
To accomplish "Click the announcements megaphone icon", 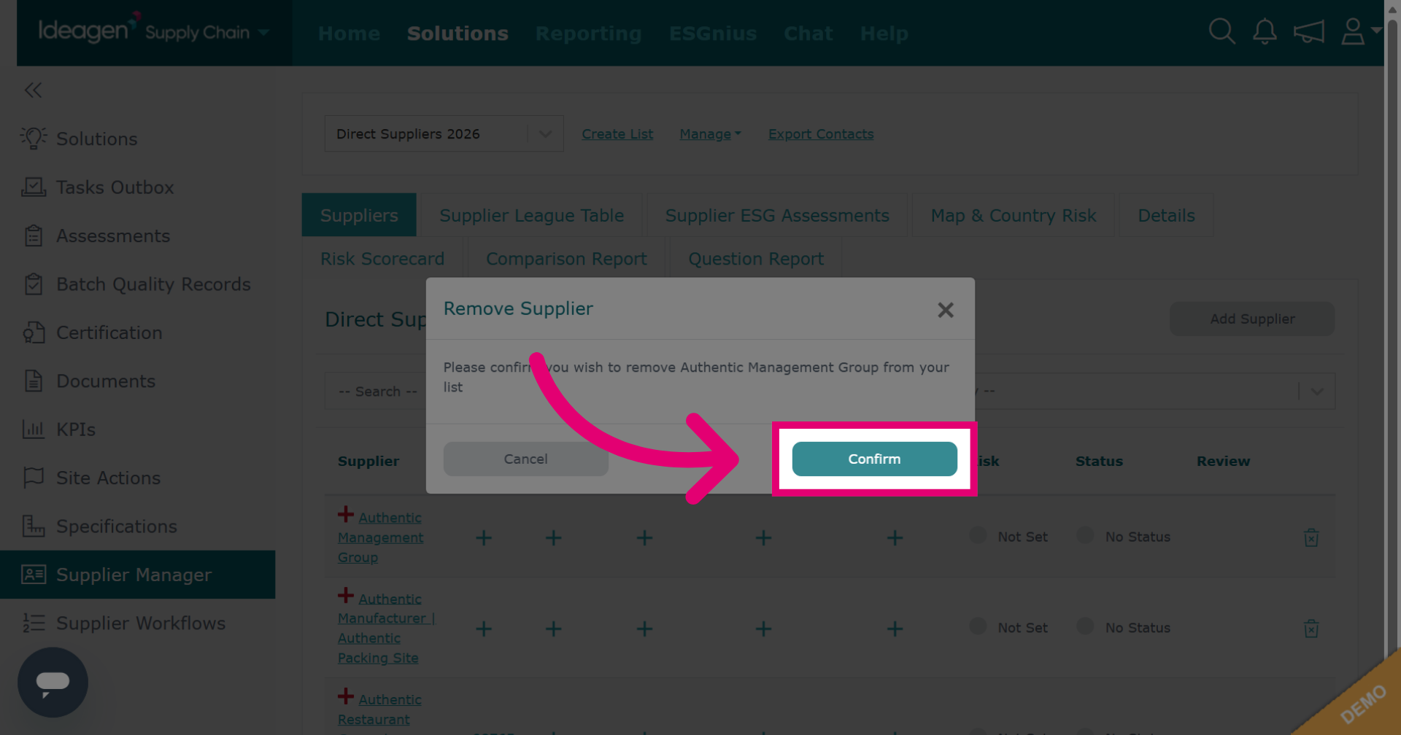I will (1308, 32).
